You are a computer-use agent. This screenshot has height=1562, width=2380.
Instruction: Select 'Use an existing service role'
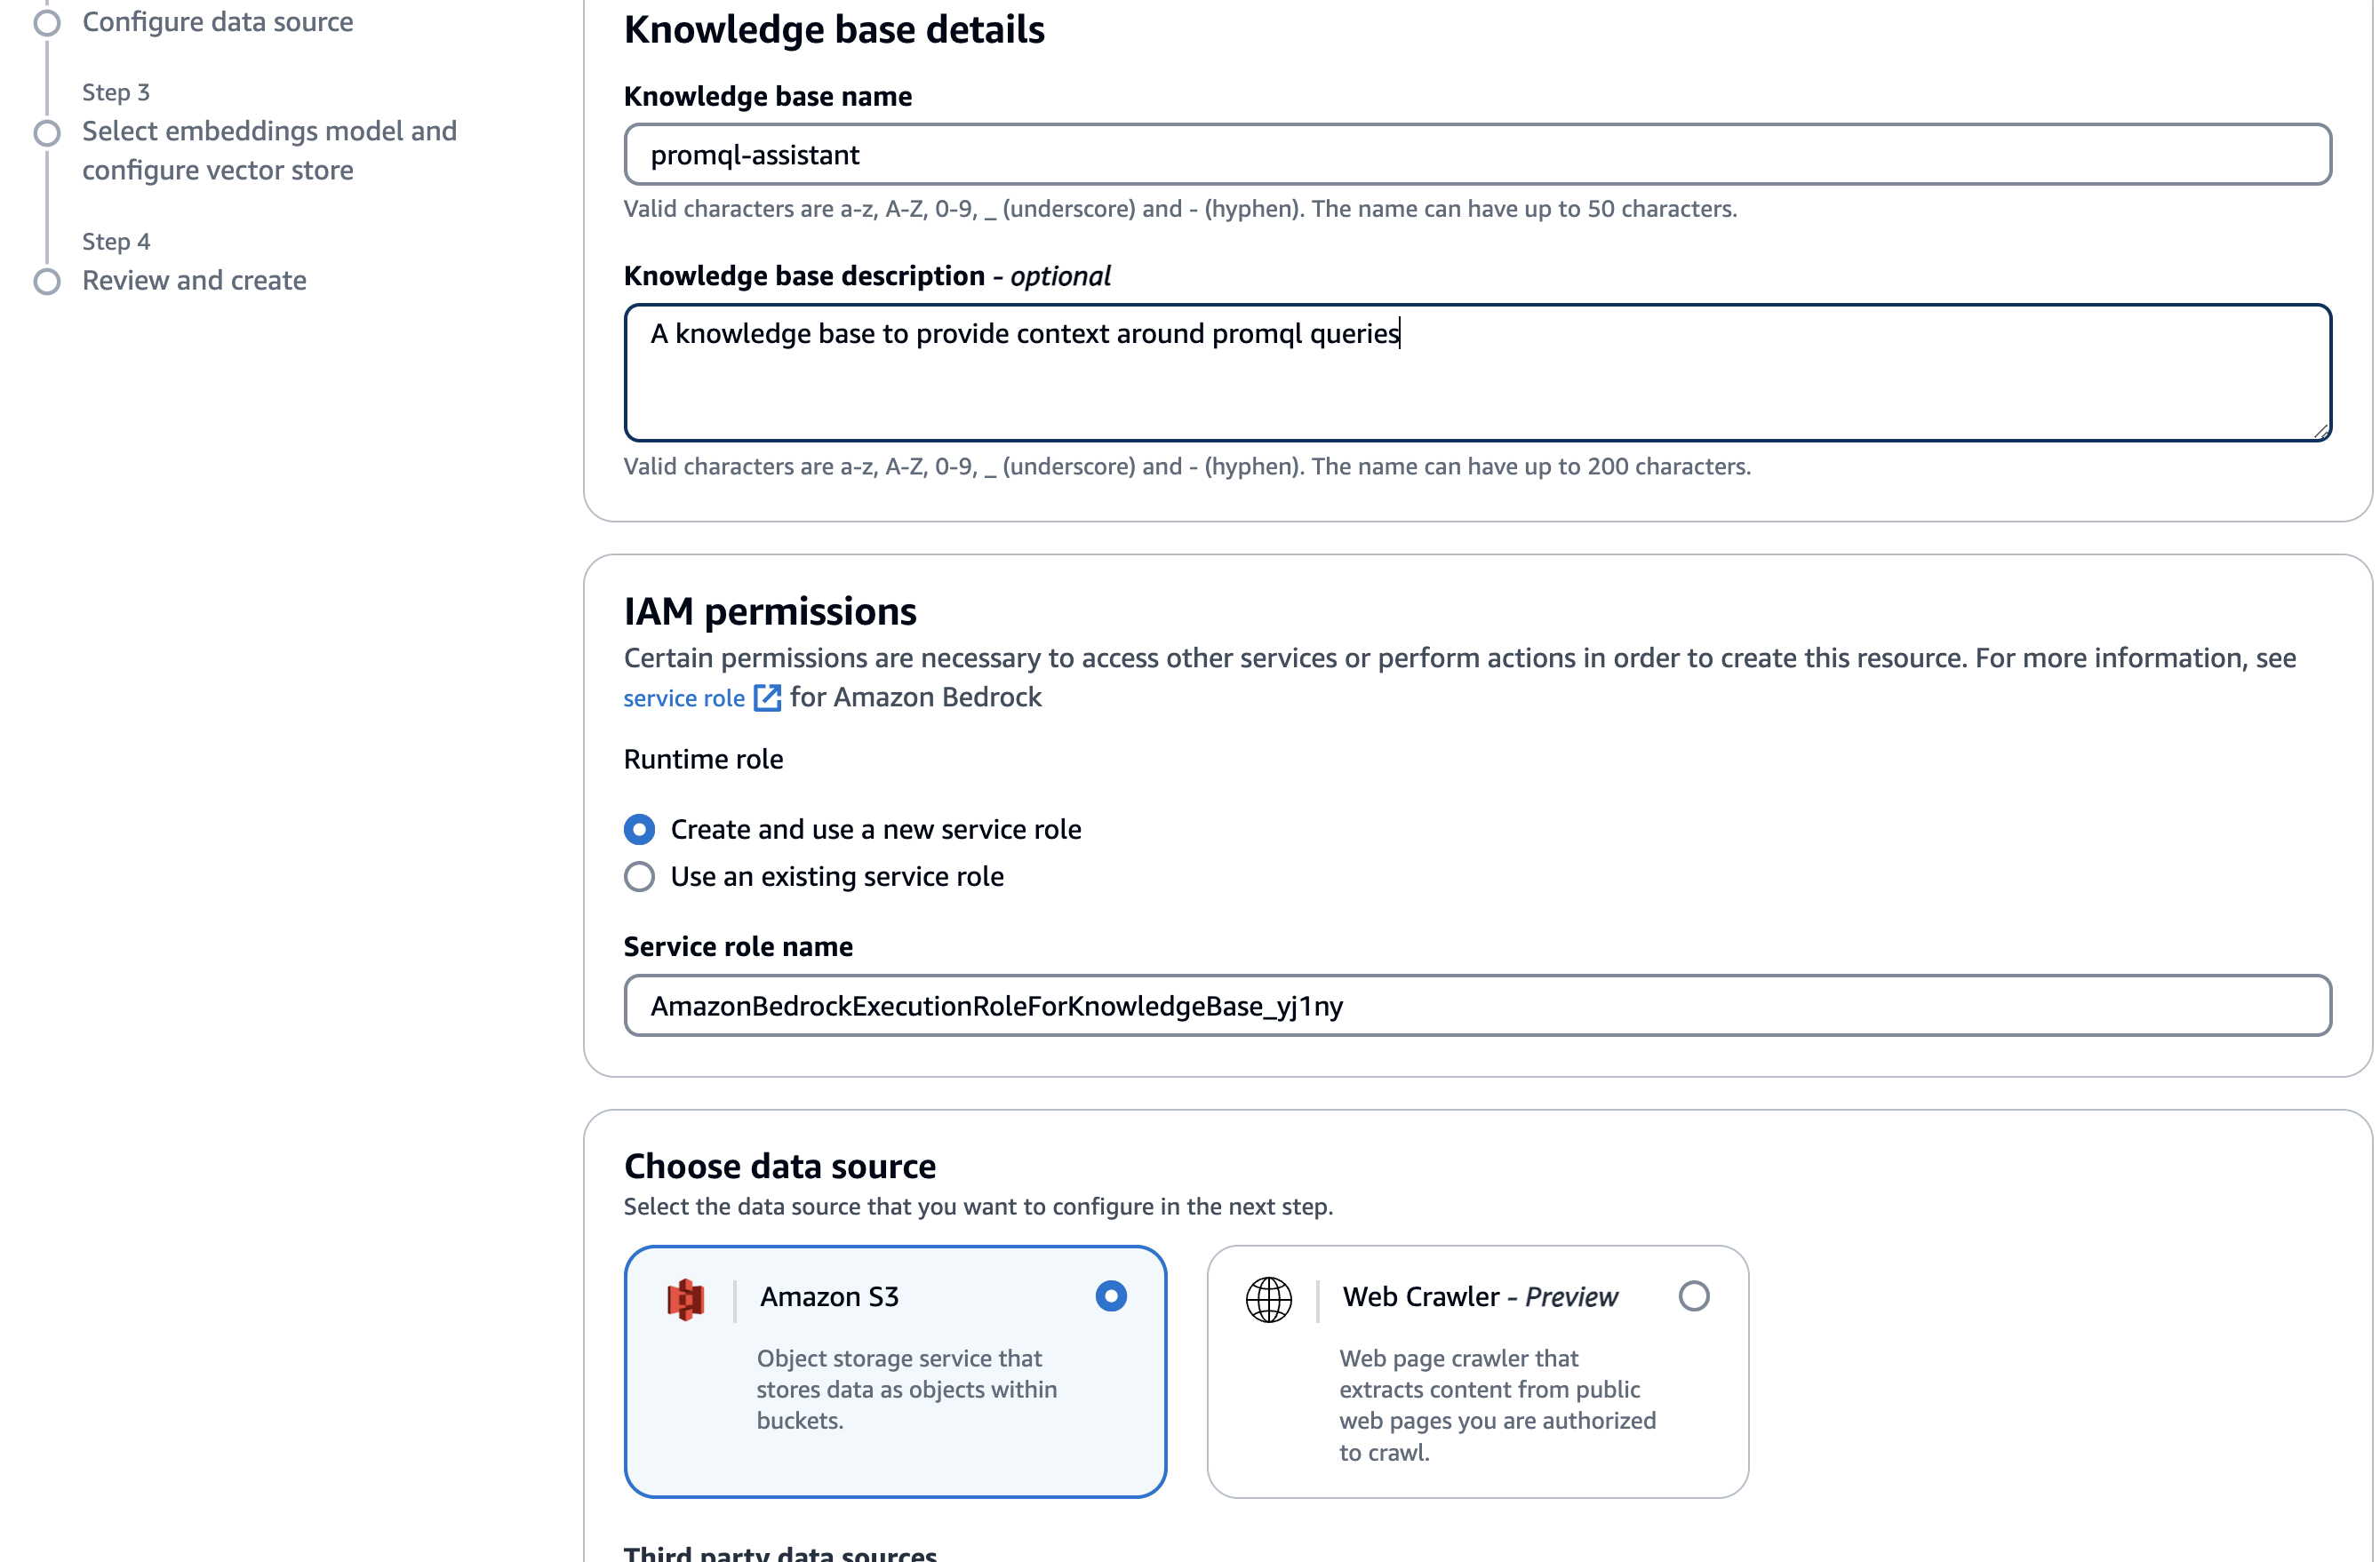(x=639, y=876)
